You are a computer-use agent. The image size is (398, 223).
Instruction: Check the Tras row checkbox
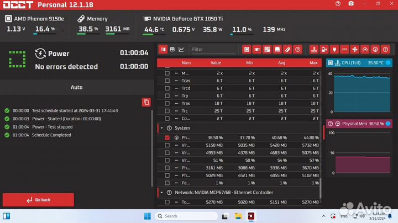[x=167, y=103]
